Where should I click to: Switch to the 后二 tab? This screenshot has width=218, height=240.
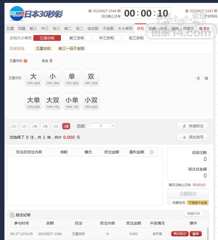click(80, 29)
